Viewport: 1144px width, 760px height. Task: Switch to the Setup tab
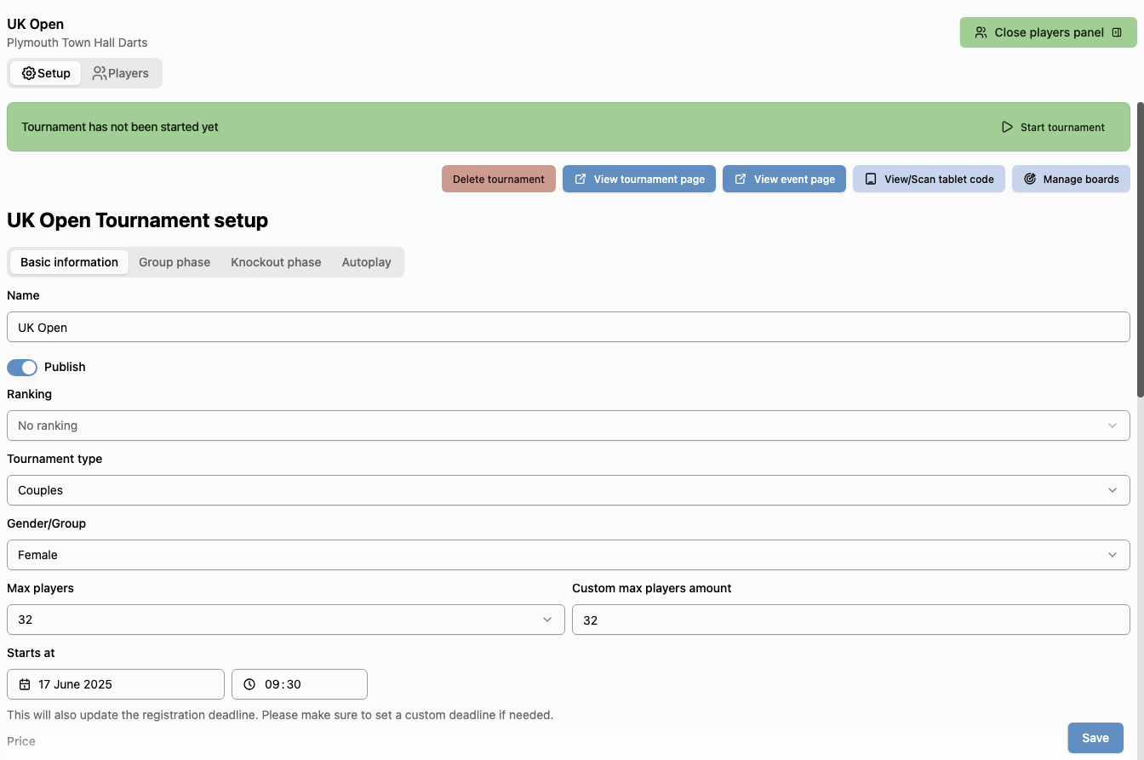[x=46, y=73]
